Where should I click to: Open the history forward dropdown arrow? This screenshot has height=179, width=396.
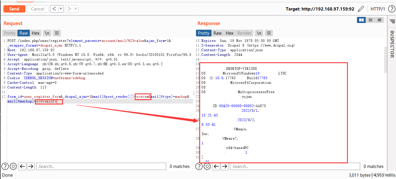tap(76, 9)
